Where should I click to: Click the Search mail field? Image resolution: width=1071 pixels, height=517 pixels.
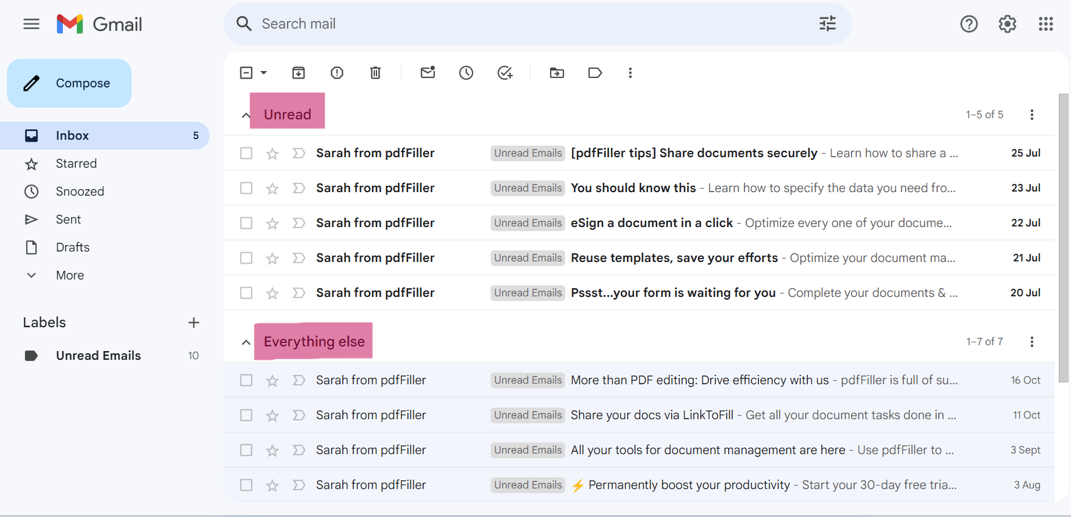[524, 24]
